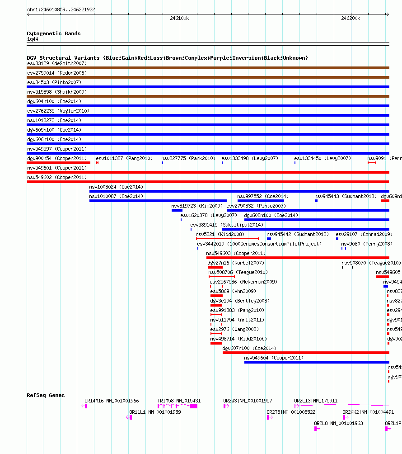Click the nsv1013273 (Coe2014) label
This screenshot has width=402, height=454.
54,120
